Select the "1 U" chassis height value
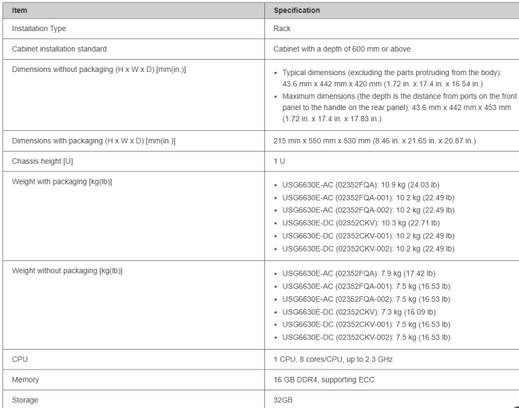Image resolution: width=519 pixels, height=408 pixels. click(x=279, y=161)
